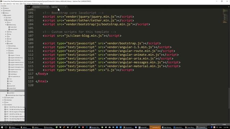This screenshot has height=129, width=230.
Task: Click the previous-tab arrow in tab bar
Action: (28, 7)
